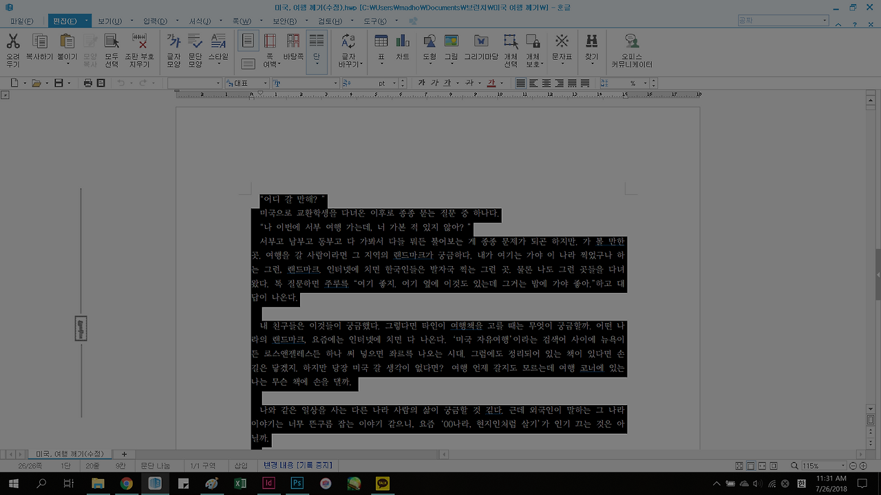This screenshot has height=495, width=881.
Task: Expand the 편집 menu arrow
Action: [87, 21]
